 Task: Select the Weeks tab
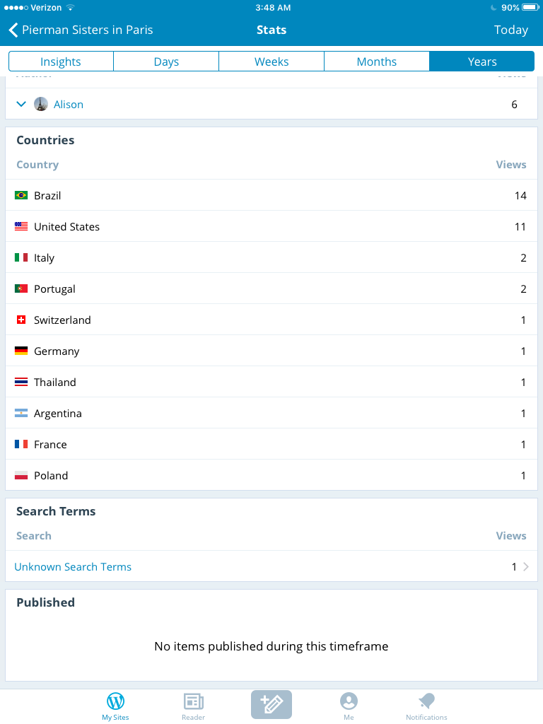[271, 62]
